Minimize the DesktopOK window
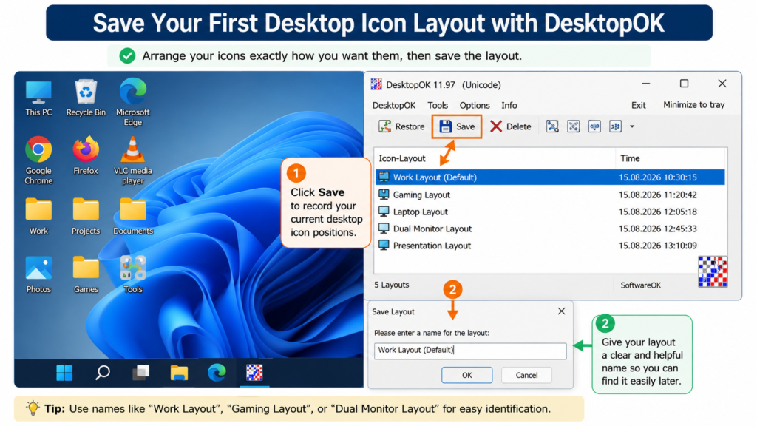This screenshot has width=757, height=426. [646, 84]
